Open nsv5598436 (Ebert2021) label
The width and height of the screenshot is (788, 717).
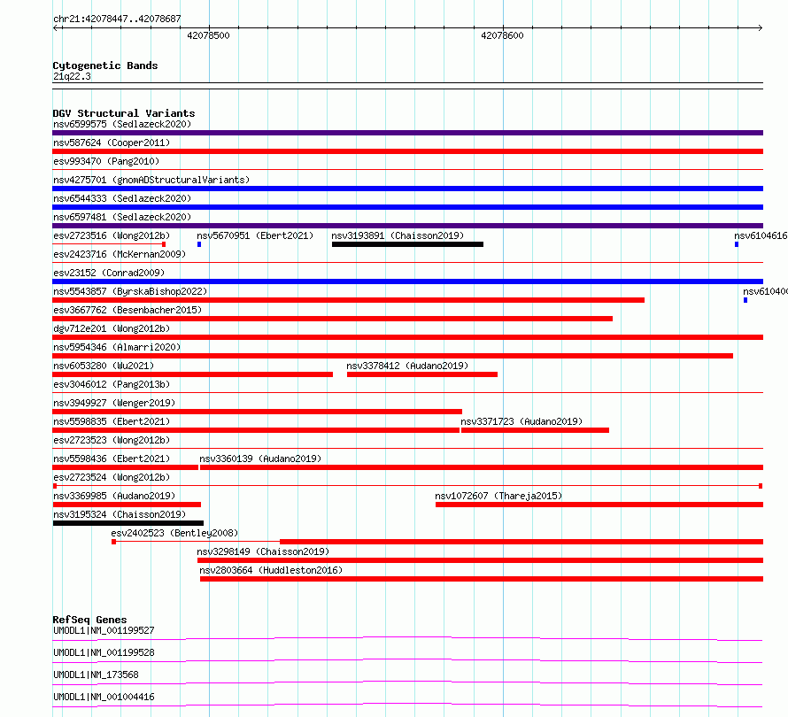point(112,459)
